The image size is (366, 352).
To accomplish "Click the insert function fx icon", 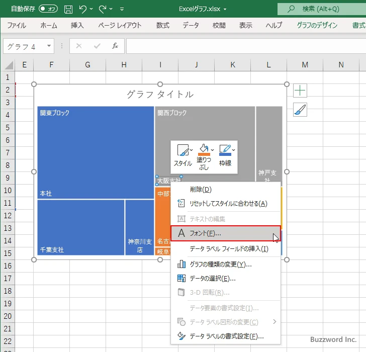I will [115, 46].
